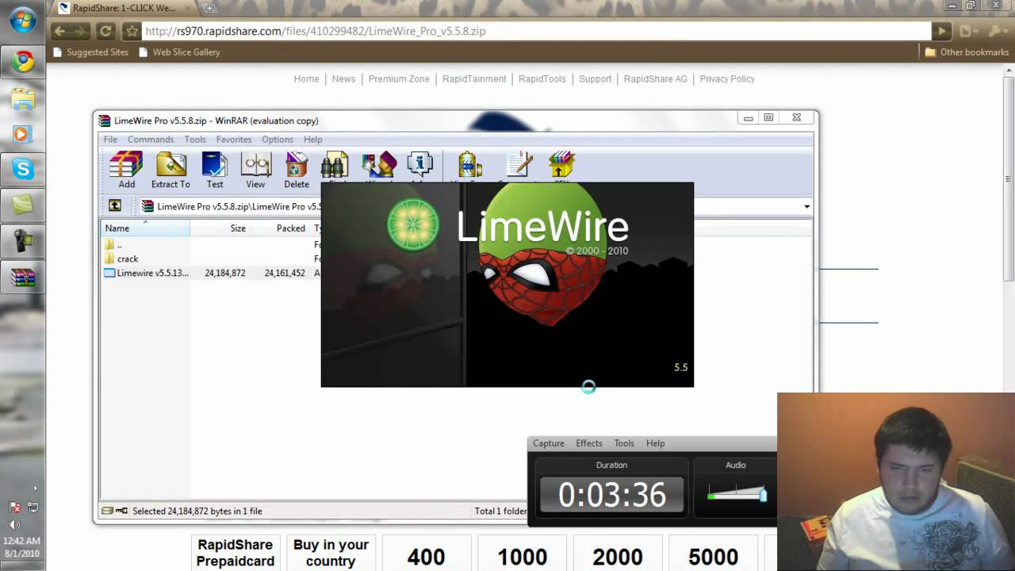Click the WinRAR taskbar icon
Viewport: 1015px width, 571px height.
pos(22,278)
